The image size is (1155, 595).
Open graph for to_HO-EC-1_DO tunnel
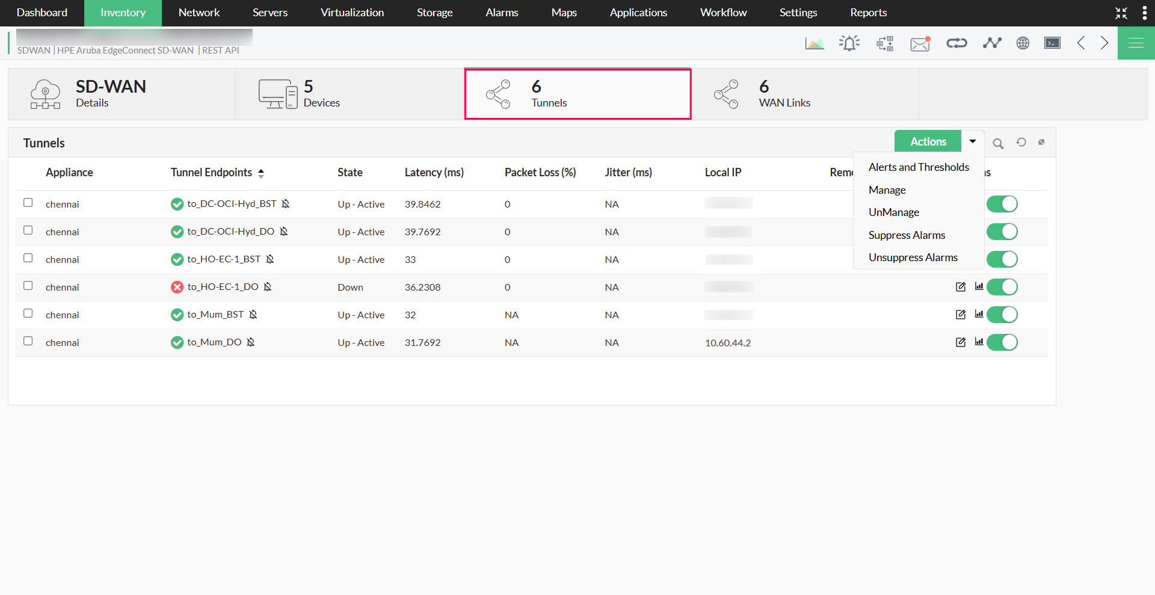[x=979, y=286]
